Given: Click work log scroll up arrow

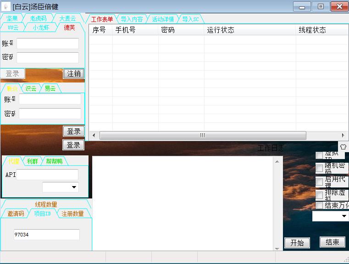Looking at the screenshot, I should pos(277,161).
